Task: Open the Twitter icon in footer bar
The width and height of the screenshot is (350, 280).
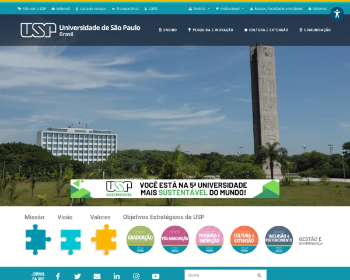Action: pyautogui.click(x=78, y=276)
